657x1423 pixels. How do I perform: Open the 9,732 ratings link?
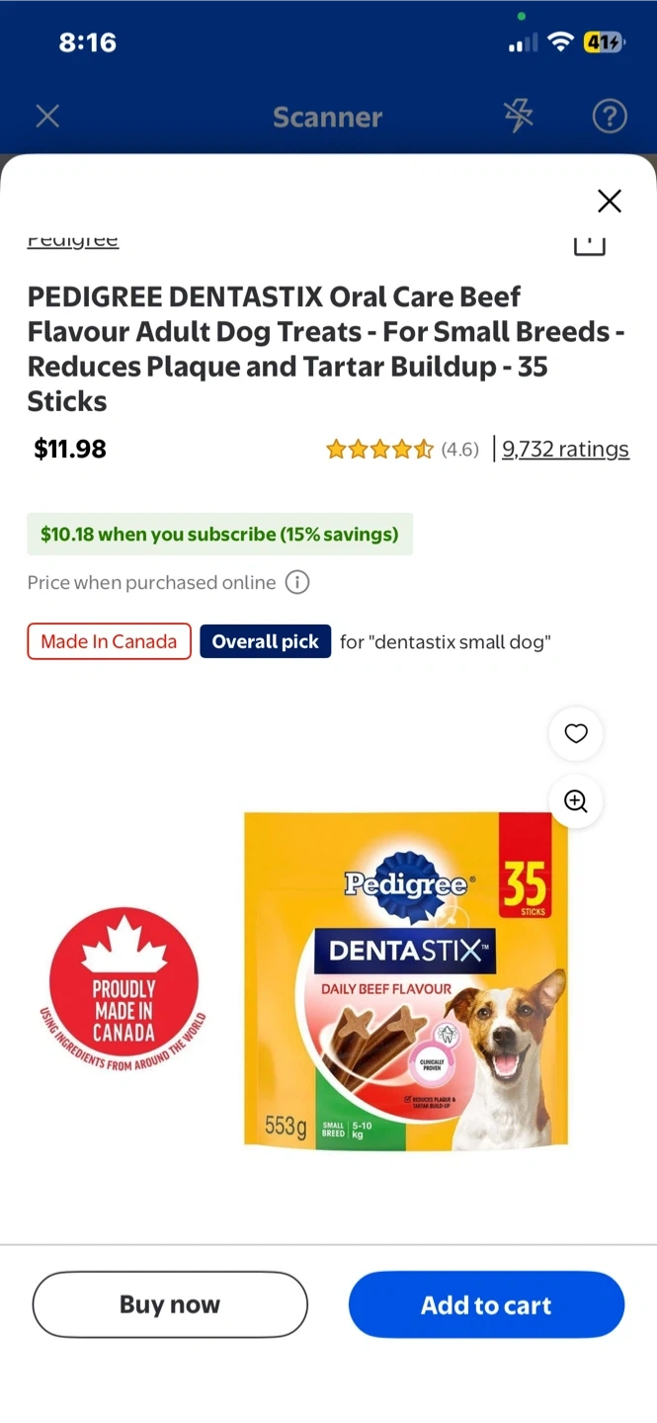pos(565,450)
